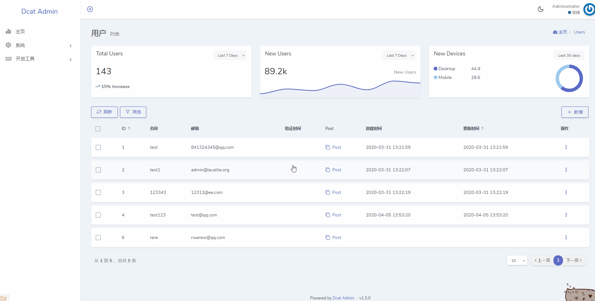Expand the 系统 sidebar menu
Screen dimensions: 595x301
(40, 45)
